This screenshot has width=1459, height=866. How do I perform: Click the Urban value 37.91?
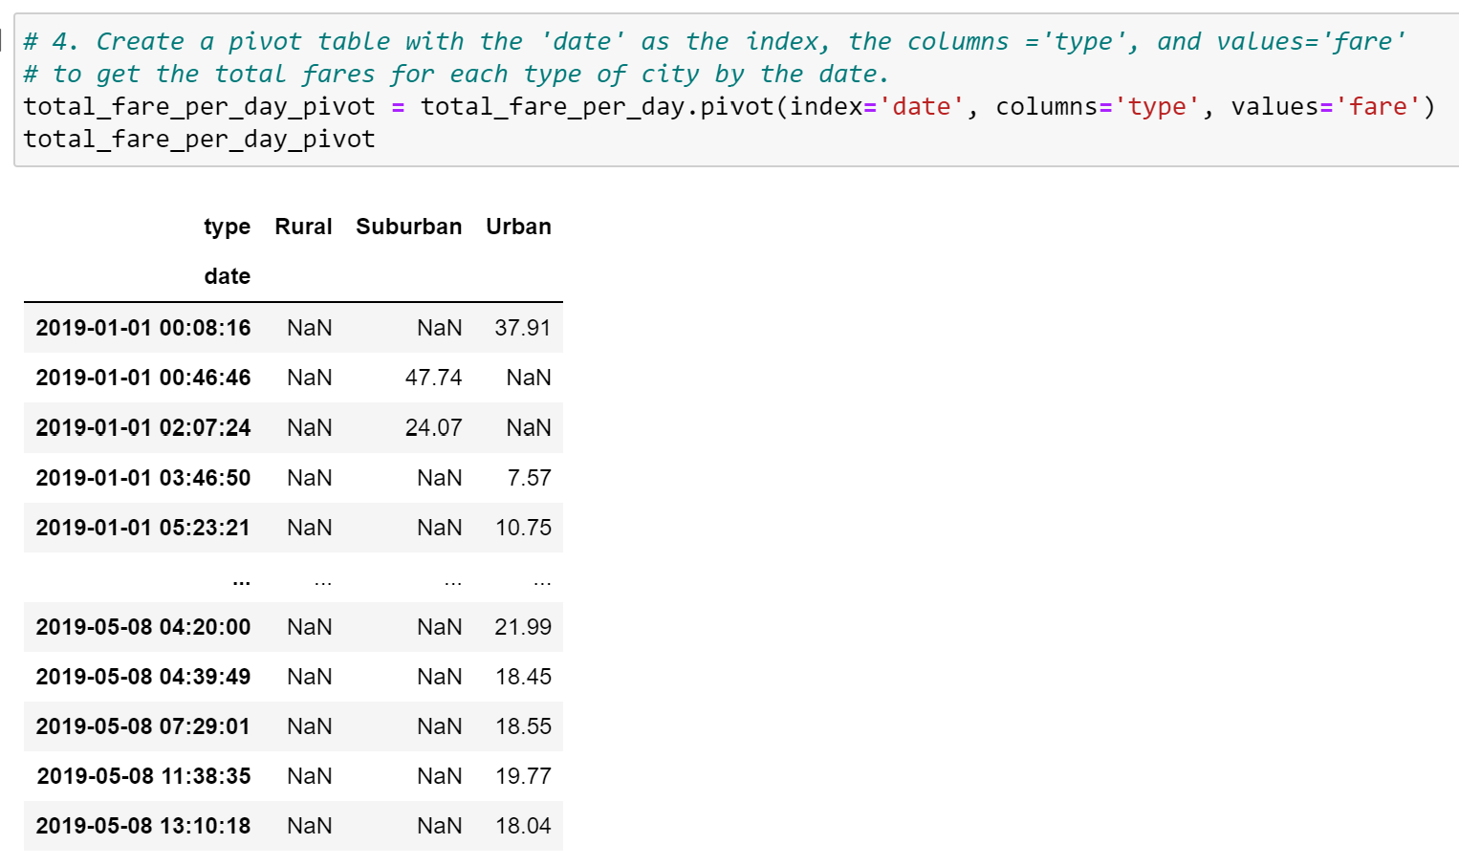tap(523, 328)
